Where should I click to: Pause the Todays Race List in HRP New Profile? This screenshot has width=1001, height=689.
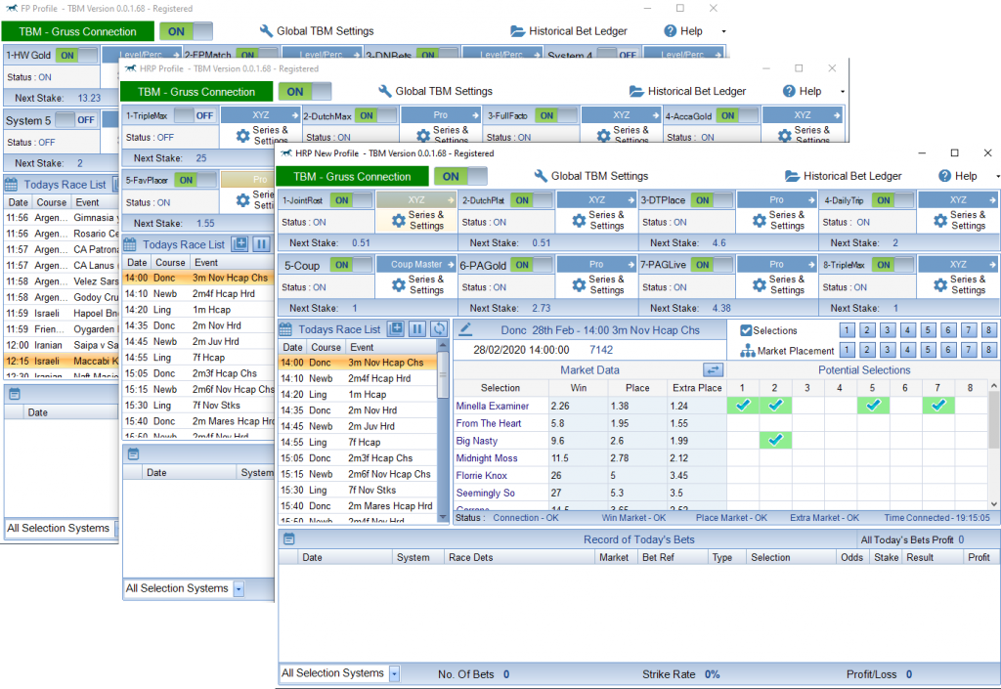(417, 329)
